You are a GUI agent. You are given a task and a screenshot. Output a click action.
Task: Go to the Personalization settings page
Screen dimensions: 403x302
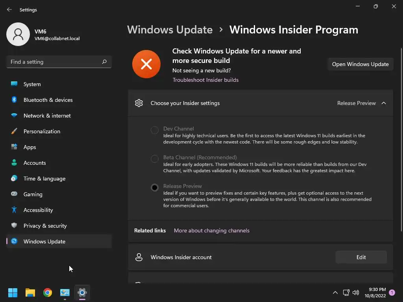point(59,131)
